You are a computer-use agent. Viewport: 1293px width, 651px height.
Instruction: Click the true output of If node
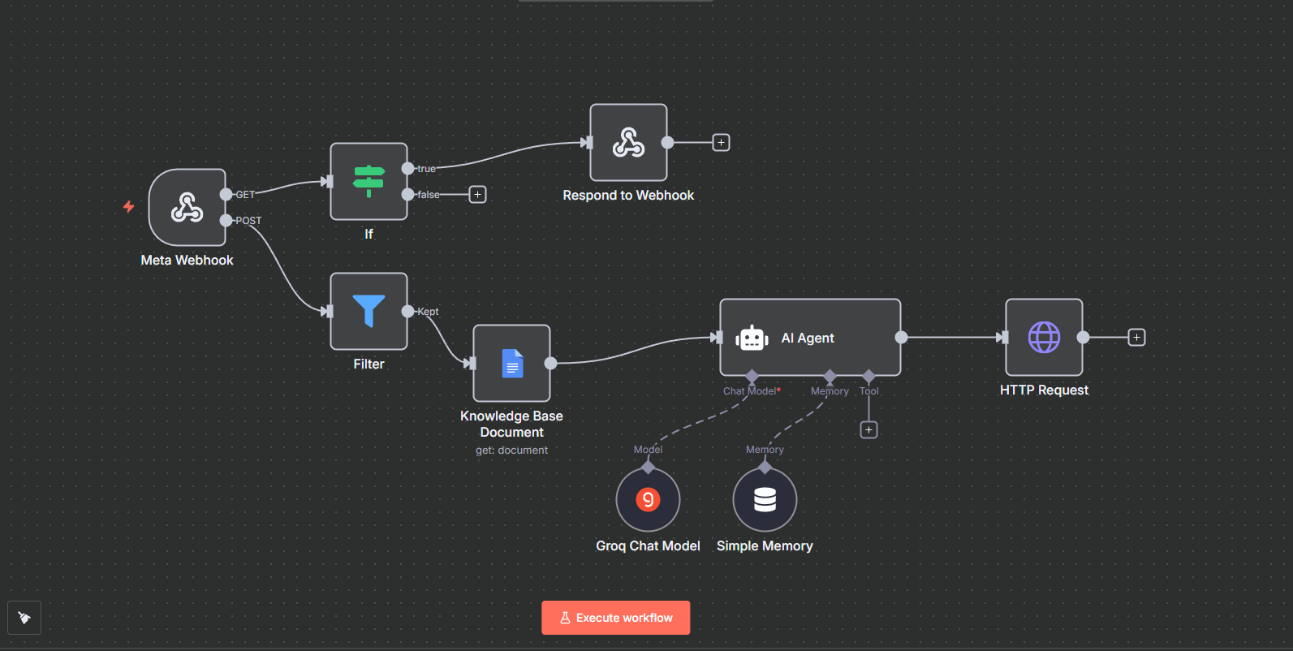tap(407, 168)
